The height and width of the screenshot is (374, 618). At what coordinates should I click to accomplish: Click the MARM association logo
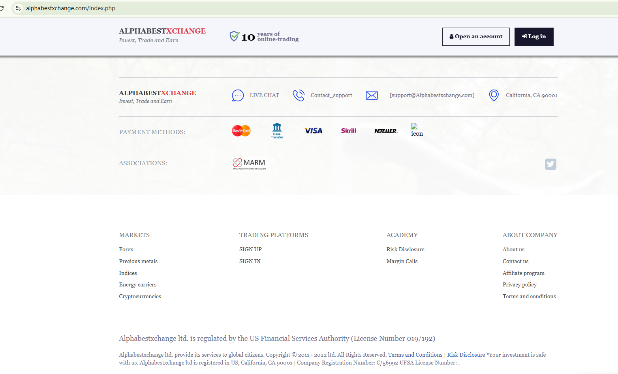tap(250, 163)
